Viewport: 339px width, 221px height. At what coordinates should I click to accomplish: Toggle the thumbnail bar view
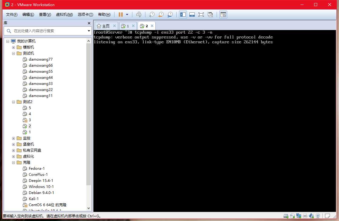[x=192, y=15]
